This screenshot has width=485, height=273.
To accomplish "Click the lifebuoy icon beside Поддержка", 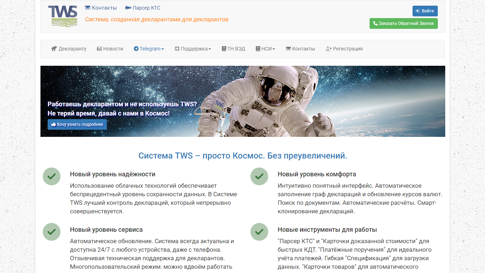I will 177,49.
